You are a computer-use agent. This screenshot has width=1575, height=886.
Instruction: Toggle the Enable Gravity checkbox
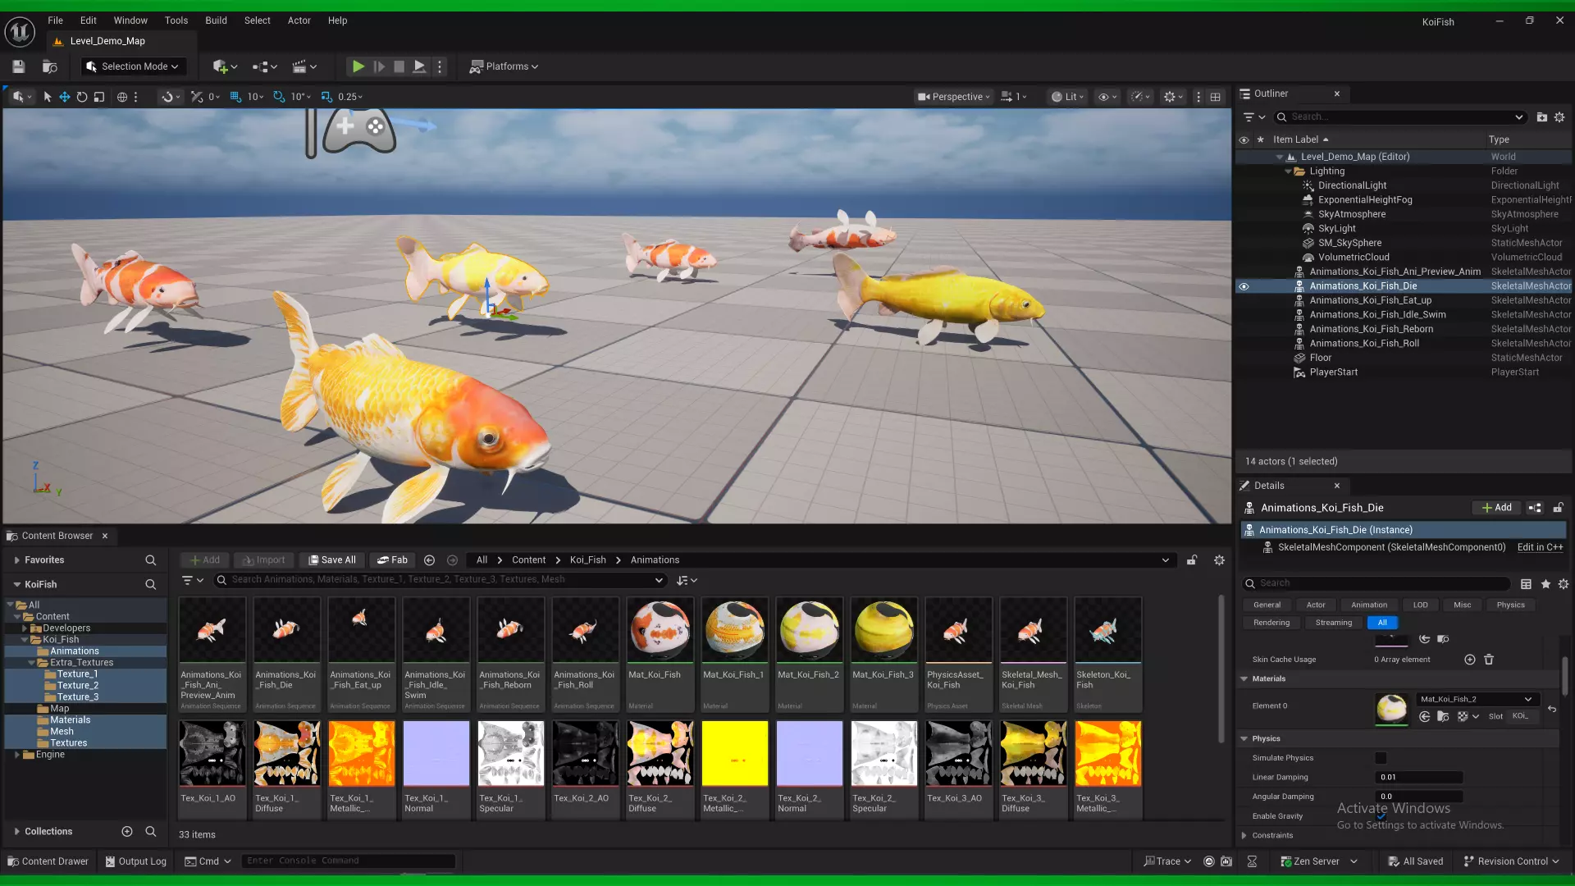(x=1381, y=816)
